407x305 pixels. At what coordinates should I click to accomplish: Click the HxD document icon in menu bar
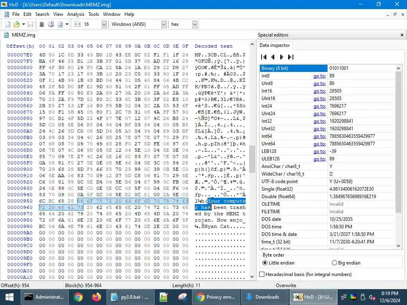(x=7, y=14)
